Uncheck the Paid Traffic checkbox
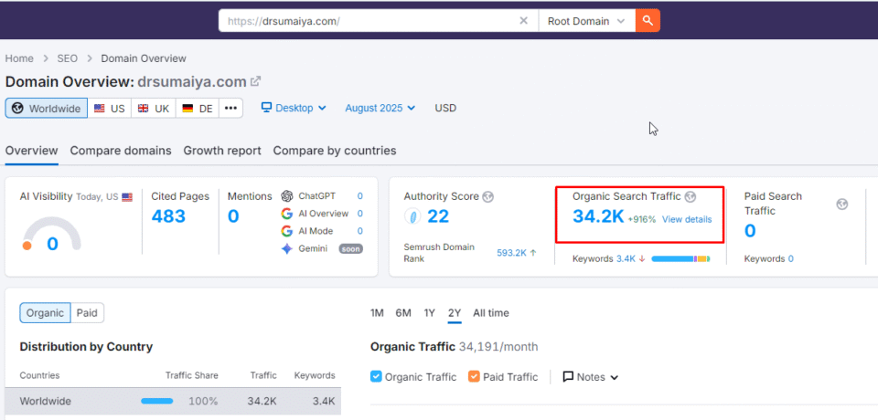 [x=474, y=376]
